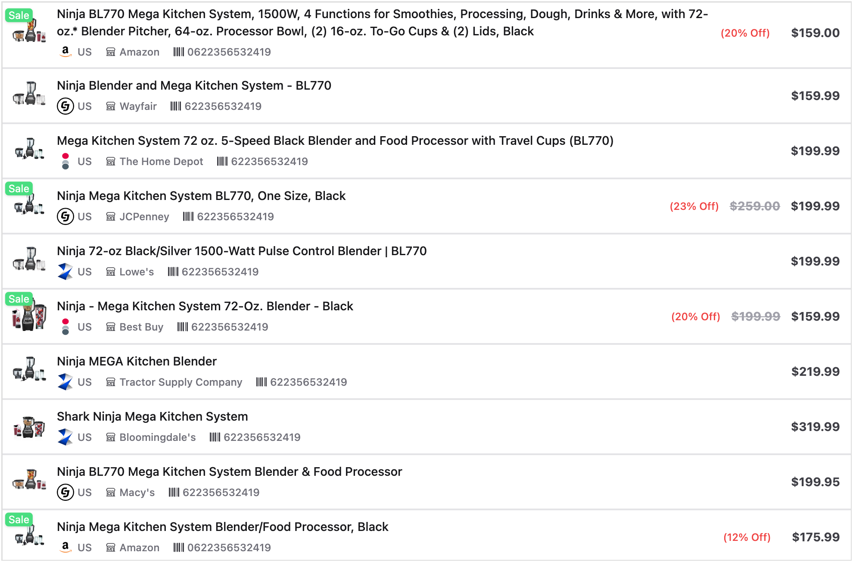Viewport: 853px width, 562px height.
Task: Click the Macy's row's circular G source icon
Action: tap(65, 492)
